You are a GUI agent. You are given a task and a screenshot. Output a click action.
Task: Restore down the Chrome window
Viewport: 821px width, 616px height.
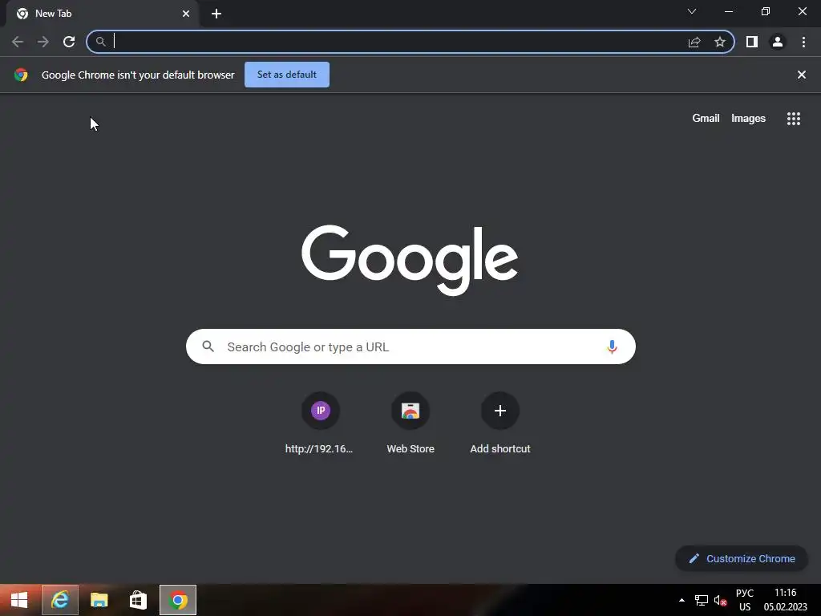point(766,11)
